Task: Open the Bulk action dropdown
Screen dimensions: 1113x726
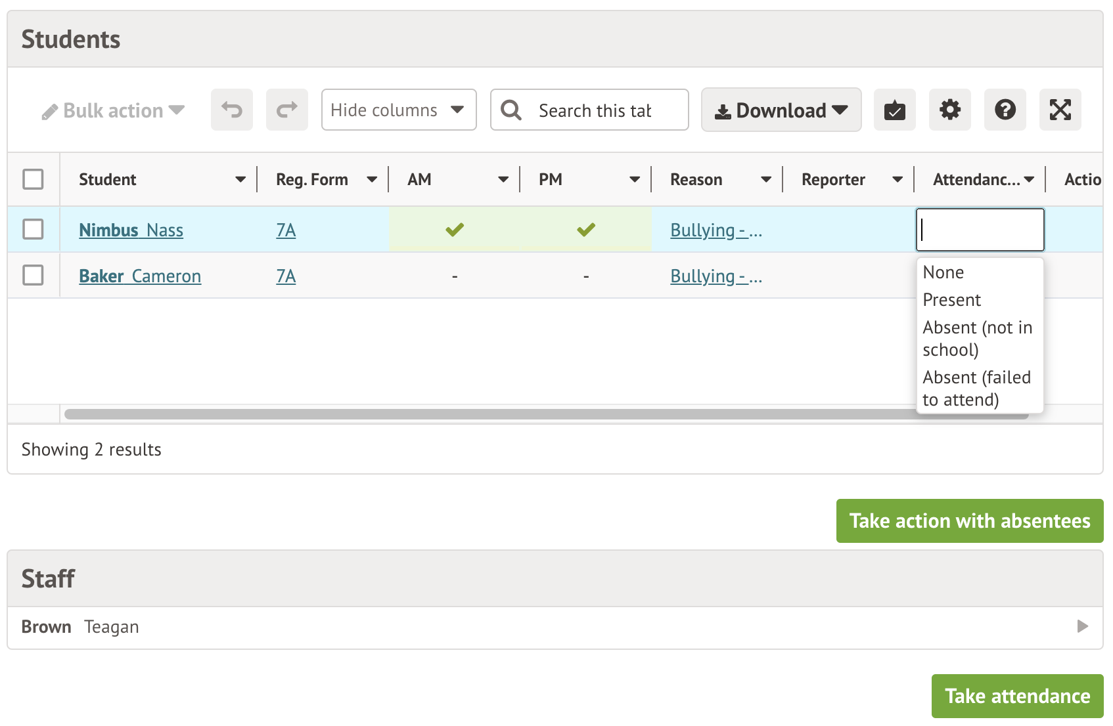Action: [x=113, y=110]
